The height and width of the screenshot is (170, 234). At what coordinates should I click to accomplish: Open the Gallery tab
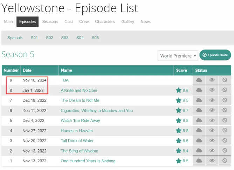tap(128, 21)
